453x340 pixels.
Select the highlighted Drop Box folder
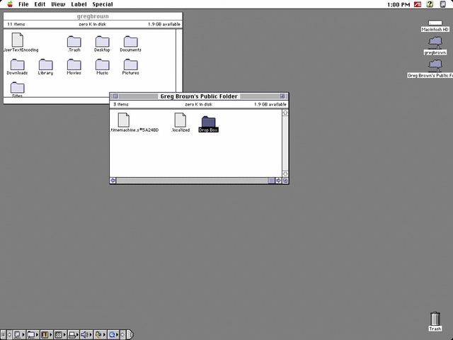pyautogui.click(x=209, y=124)
